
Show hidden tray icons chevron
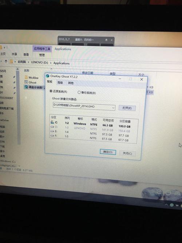pos(166,205)
